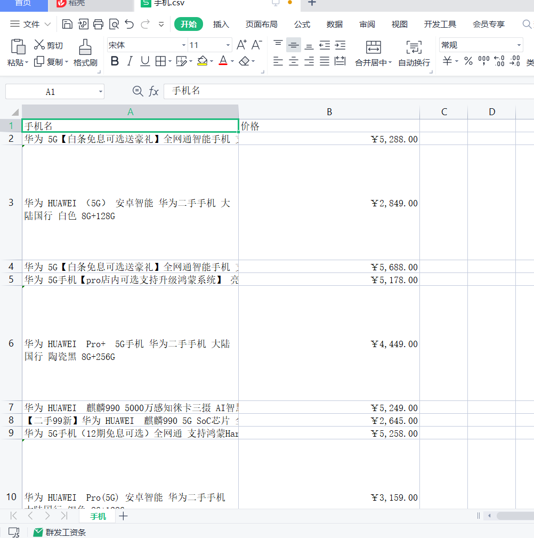Open the 插入 ribbon tab
The image size is (534, 538).
[x=221, y=24]
